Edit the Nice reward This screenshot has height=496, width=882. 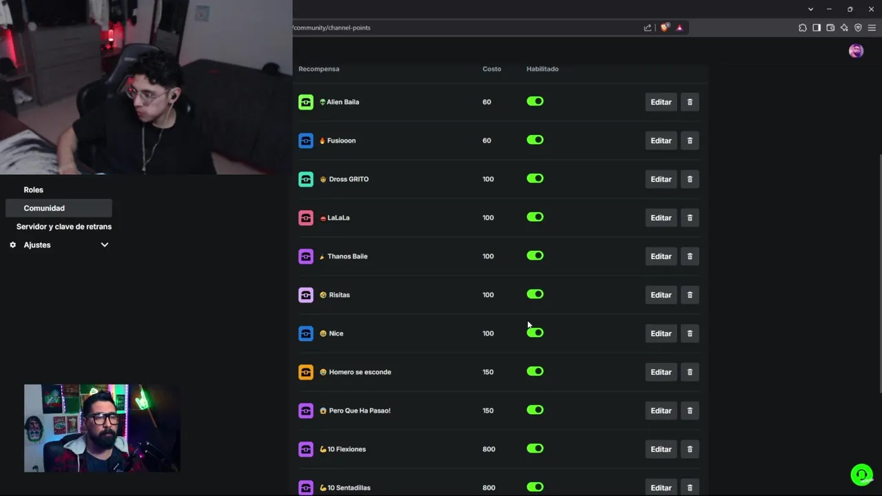point(661,333)
